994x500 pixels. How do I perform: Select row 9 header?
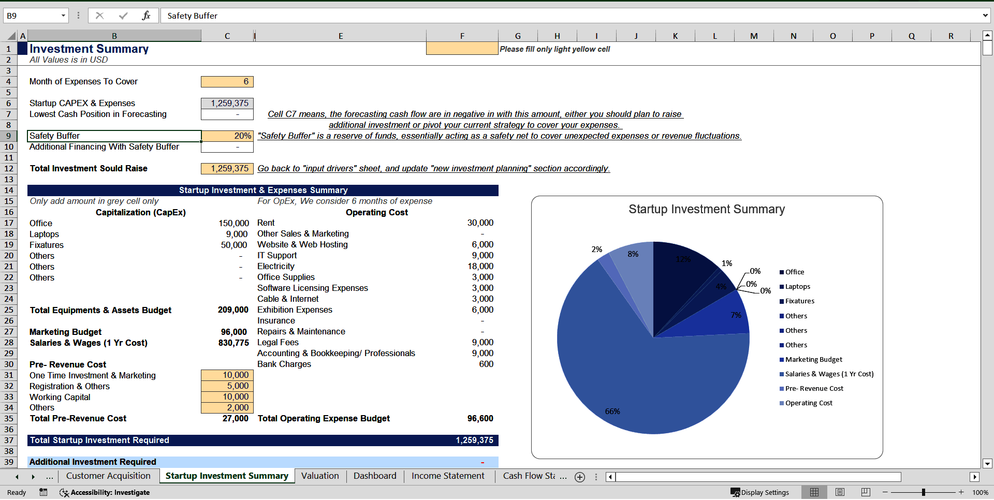(x=9, y=136)
